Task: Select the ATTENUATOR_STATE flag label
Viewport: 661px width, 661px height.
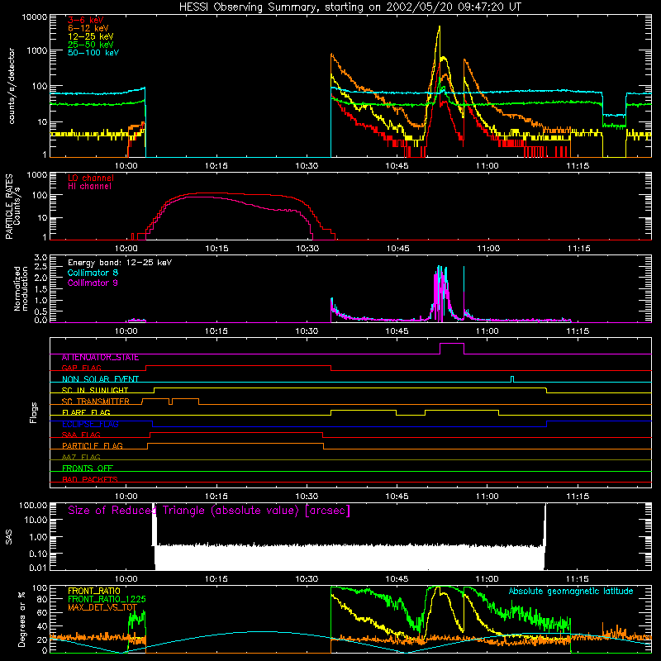Action: [100, 358]
